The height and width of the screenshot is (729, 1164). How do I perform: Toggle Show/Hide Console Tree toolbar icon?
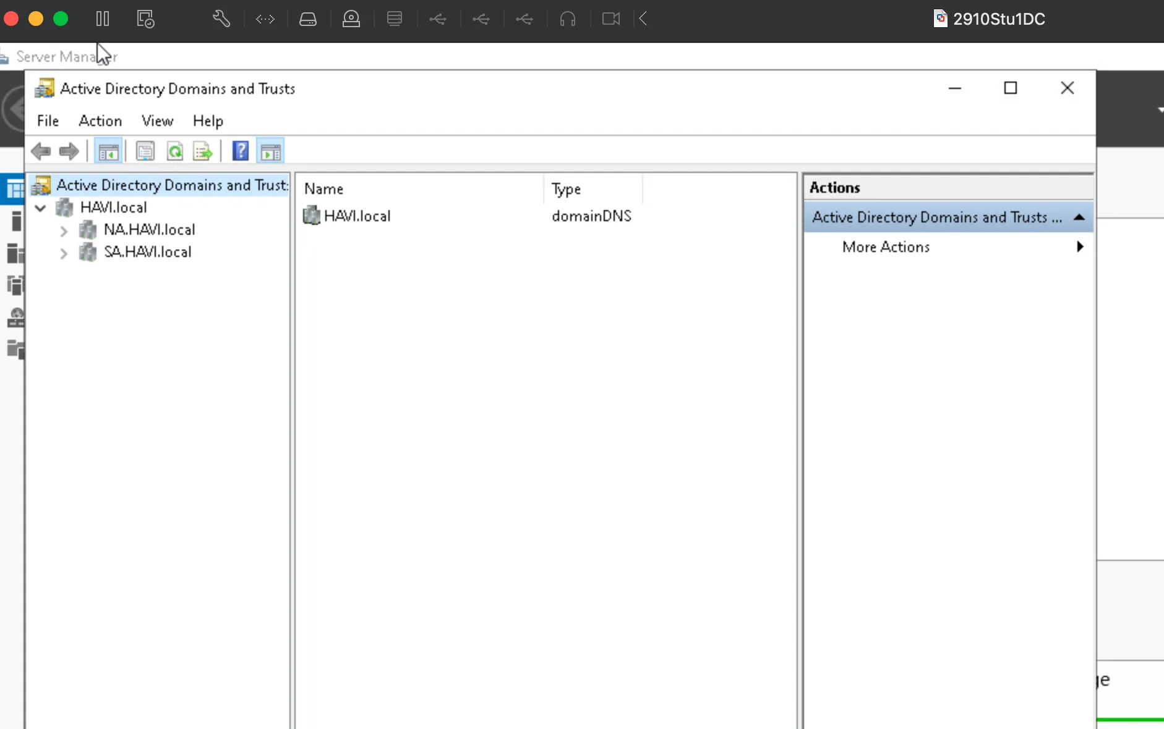pos(108,151)
